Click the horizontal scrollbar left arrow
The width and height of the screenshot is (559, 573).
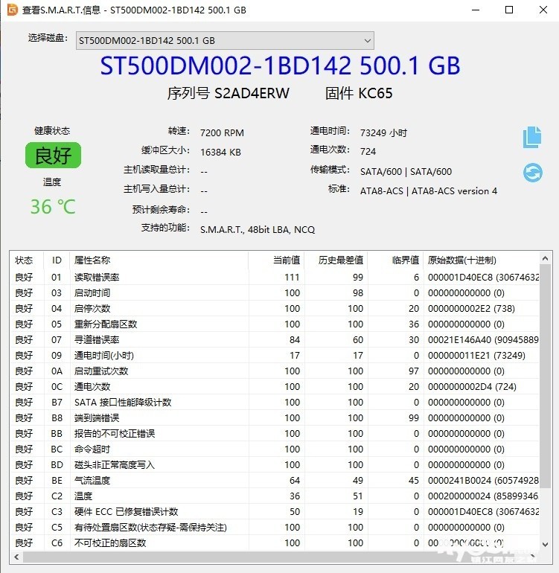[x=16, y=557]
